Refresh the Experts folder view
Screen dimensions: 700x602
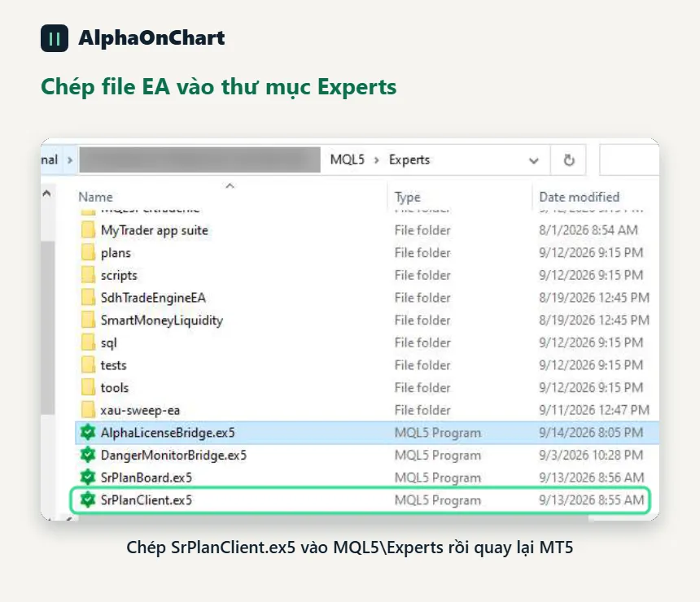[x=569, y=159]
